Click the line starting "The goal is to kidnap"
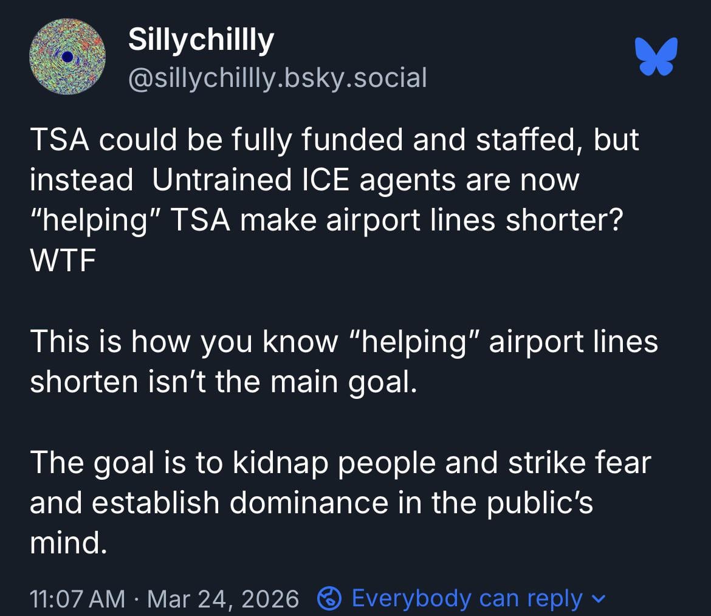 (340, 462)
